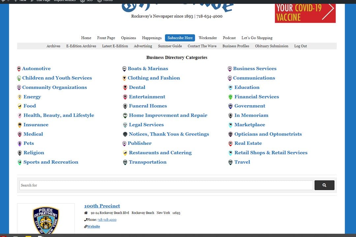
Task: Open the 100th Precinct Website link
Action: point(94,226)
